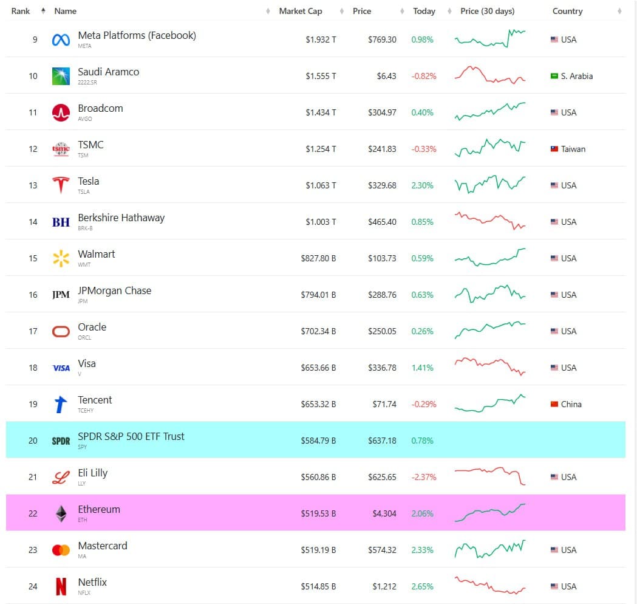Open the Tencent company name link
This screenshot has height=604, width=637.
point(95,400)
